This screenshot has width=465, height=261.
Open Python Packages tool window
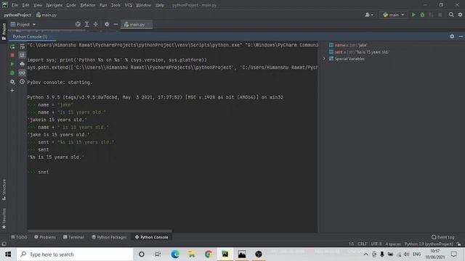tap(109, 237)
